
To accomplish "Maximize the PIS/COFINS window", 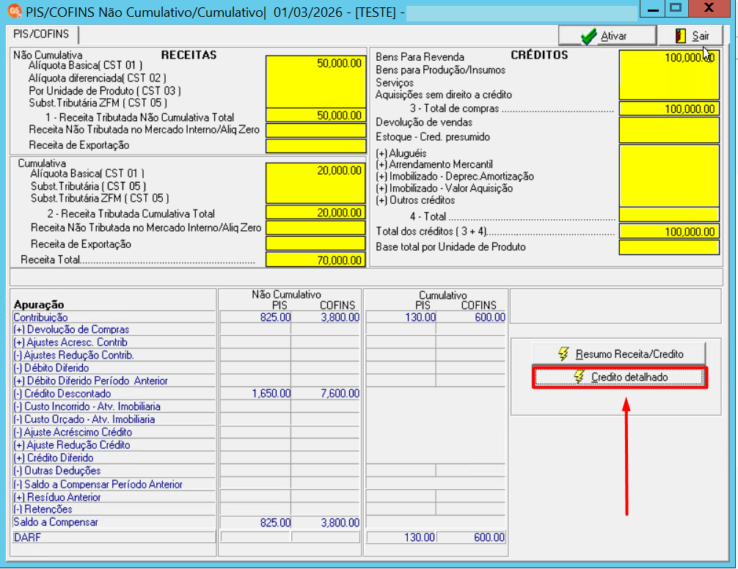I will (x=676, y=9).
